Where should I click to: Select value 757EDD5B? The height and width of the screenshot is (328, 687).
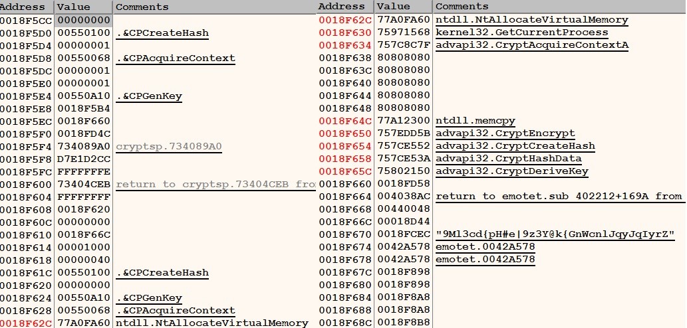point(404,133)
